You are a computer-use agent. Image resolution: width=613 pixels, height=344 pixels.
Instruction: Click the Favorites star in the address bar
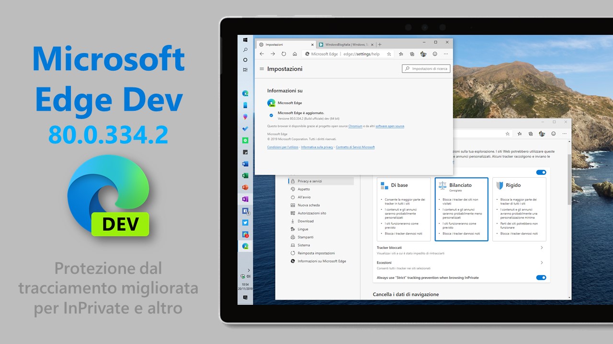[x=388, y=54]
